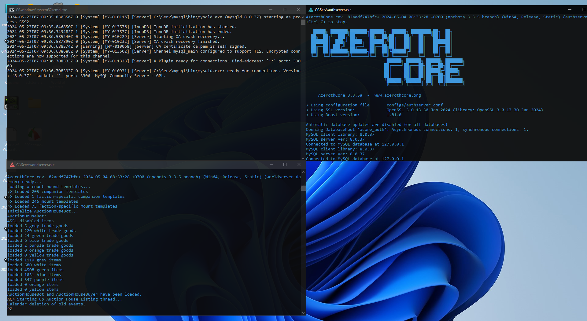
Task: Click 'loaded 1031 blue items' line
Action: click(x=34, y=275)
